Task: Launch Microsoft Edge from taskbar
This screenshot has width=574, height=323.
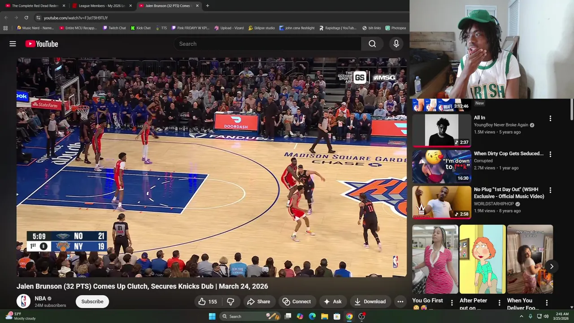Action: pos(312,316)
